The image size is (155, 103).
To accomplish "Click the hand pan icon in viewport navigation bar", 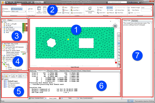I will click(x=119, y=46).
